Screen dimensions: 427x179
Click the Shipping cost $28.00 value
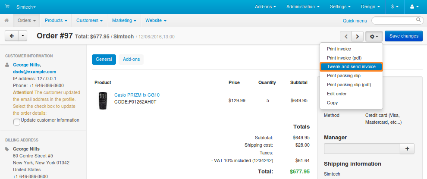[302, 145]
